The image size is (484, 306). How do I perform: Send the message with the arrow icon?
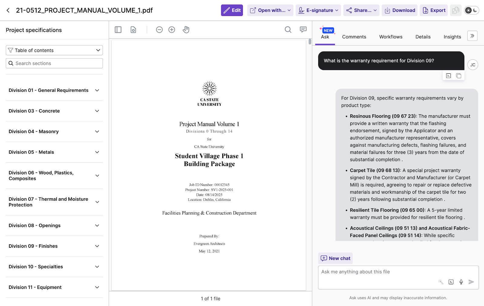click(471, 282)
